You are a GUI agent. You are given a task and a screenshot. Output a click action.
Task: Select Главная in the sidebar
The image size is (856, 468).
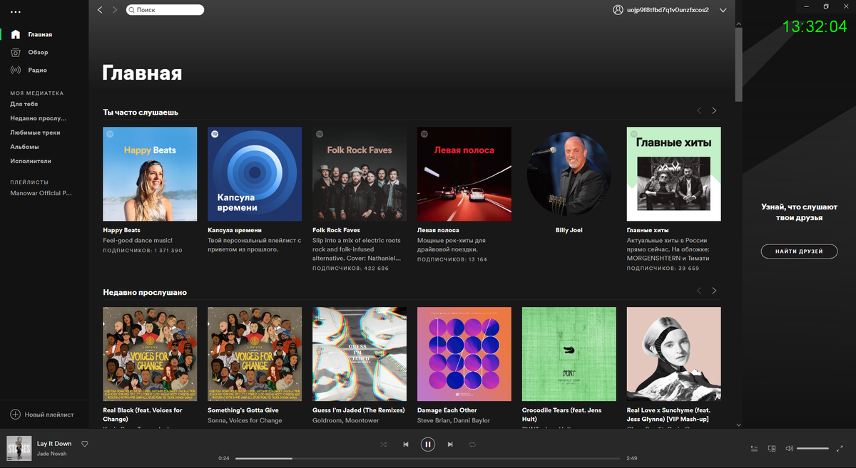click(40, 34)
